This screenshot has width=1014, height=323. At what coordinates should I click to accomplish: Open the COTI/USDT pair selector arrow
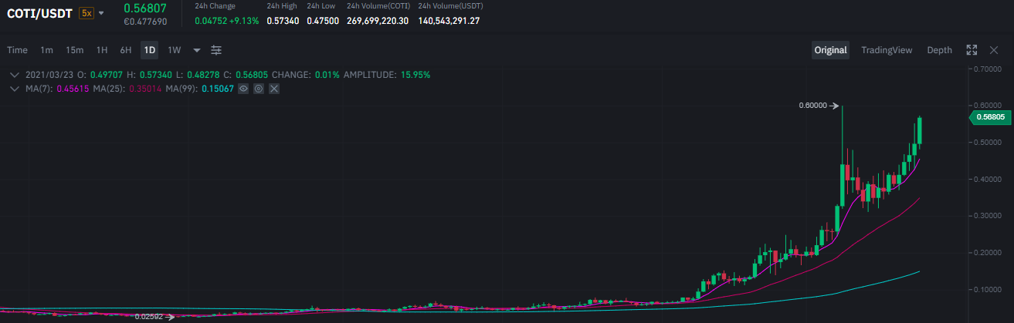click(101, 13)
